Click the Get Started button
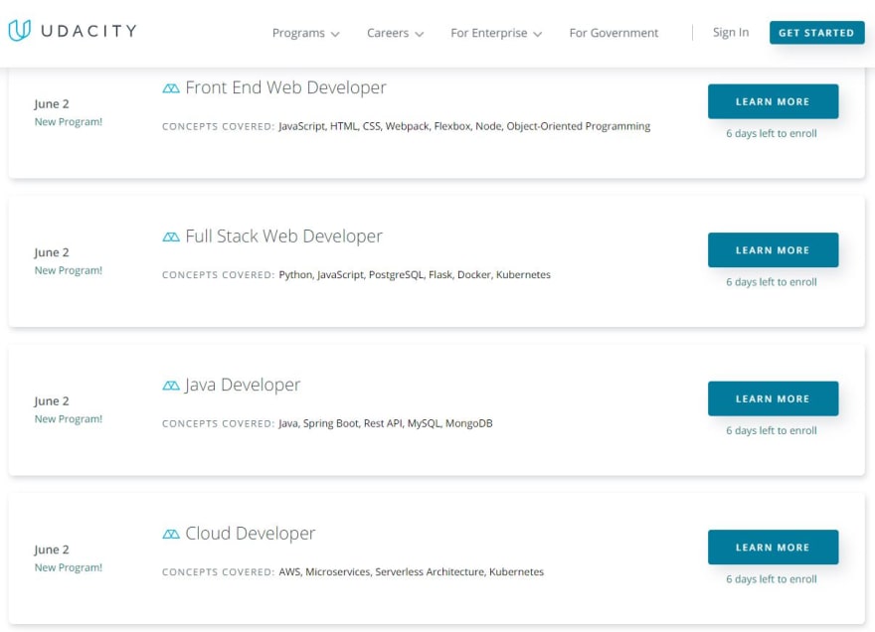 (x=817, y=33)
